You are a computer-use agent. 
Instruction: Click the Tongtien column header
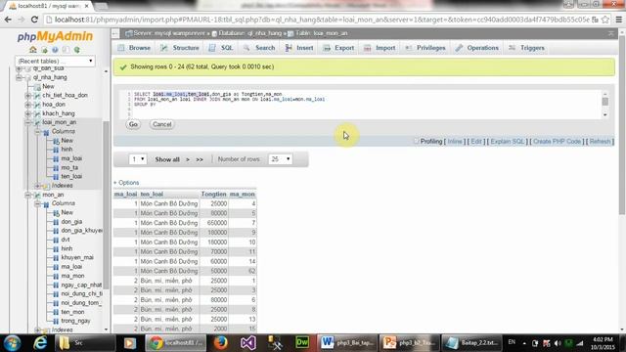pyautogui.click(x=213, y=194)
